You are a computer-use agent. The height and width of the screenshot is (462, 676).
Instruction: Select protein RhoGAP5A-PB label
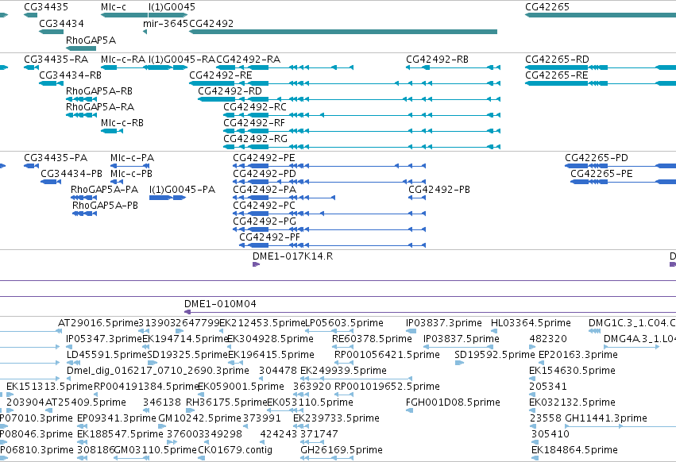tap(105, 206)
